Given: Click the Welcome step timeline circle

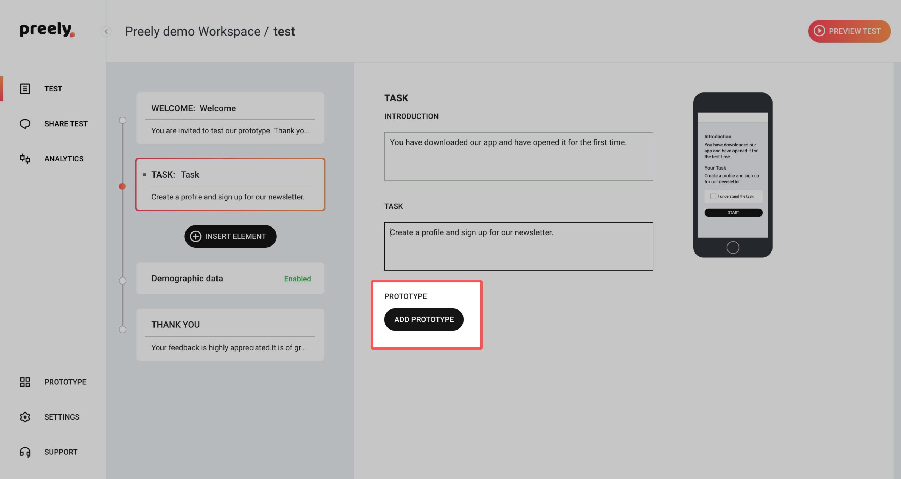Looking at the screenshot, I should [x=122, y=120].
